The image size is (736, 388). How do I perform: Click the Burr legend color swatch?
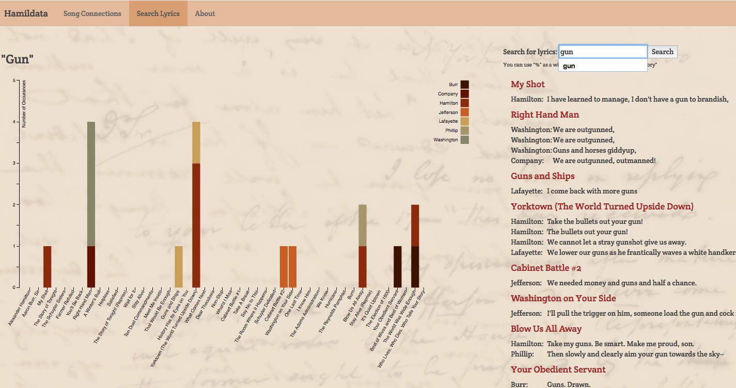[x=465, y=85]
